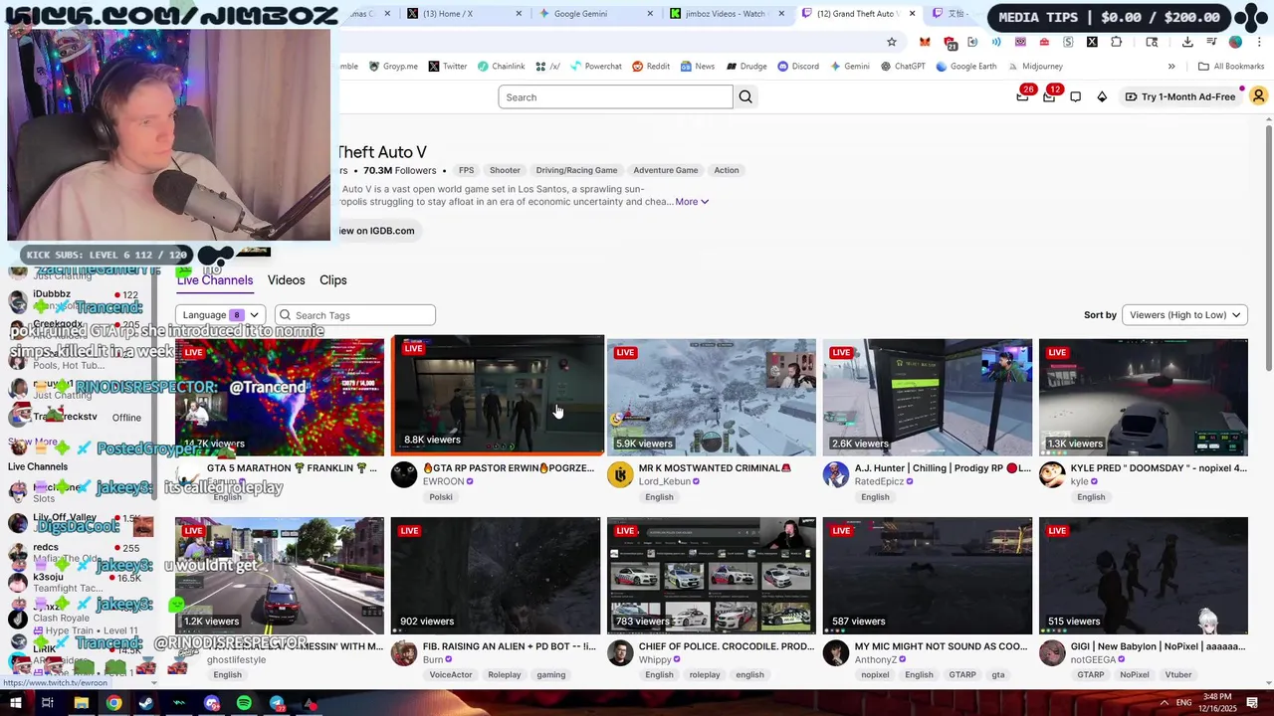Image resolution: width=1274 pixels, height=716 pixels.
Task: Switch to the (13) Home / X tab
Action: (464, 14)
